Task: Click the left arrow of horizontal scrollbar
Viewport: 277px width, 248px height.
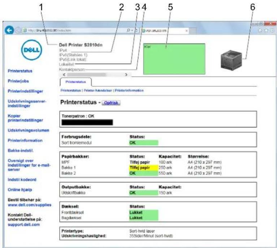Action: point(64,74)
